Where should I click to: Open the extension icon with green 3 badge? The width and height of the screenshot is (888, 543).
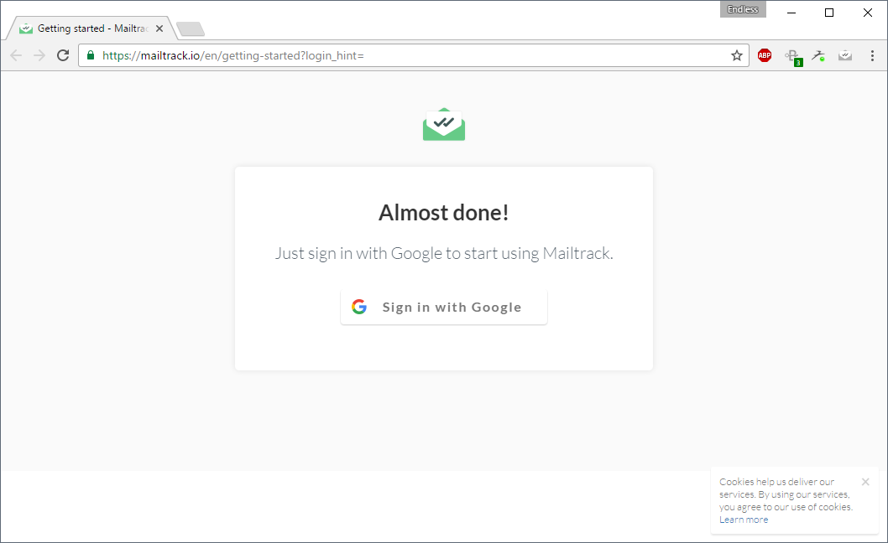tap(793, 57)
